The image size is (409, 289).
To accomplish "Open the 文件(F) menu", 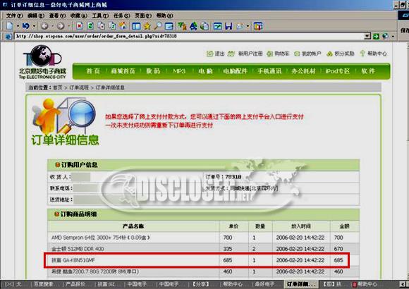I will 14,16.
